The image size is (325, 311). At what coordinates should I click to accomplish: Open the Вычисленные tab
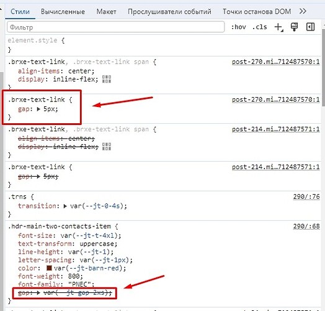coord(63,11)
